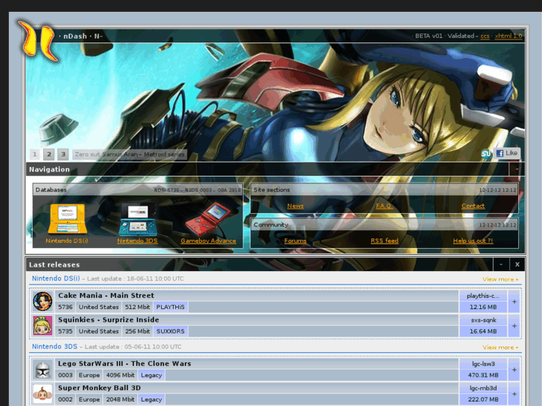Click the Facebook Like button
This screenshot has height=406, width=542.
coord(507,153)
